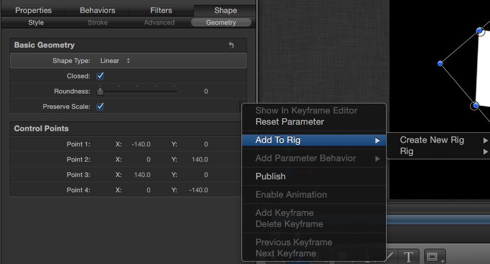
Task: Click the Roundness slider handle
Action: point(100,91)
